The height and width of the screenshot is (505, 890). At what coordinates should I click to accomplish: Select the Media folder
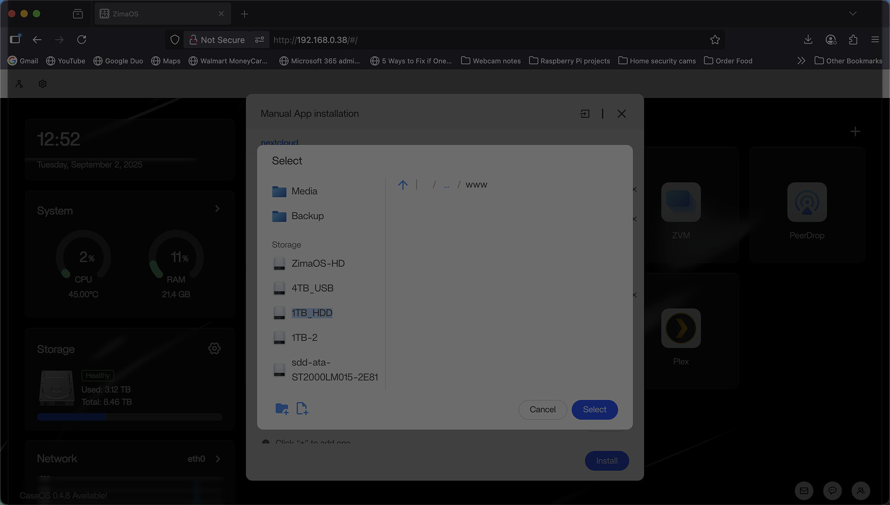click(x=304, y=191)
